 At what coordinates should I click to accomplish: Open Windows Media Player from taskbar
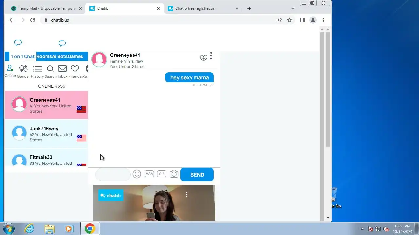coord(69,228)
